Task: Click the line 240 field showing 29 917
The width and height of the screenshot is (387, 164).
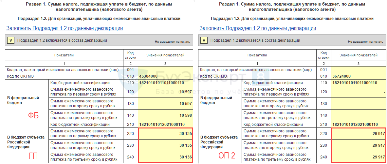Action: coord(359,157)
